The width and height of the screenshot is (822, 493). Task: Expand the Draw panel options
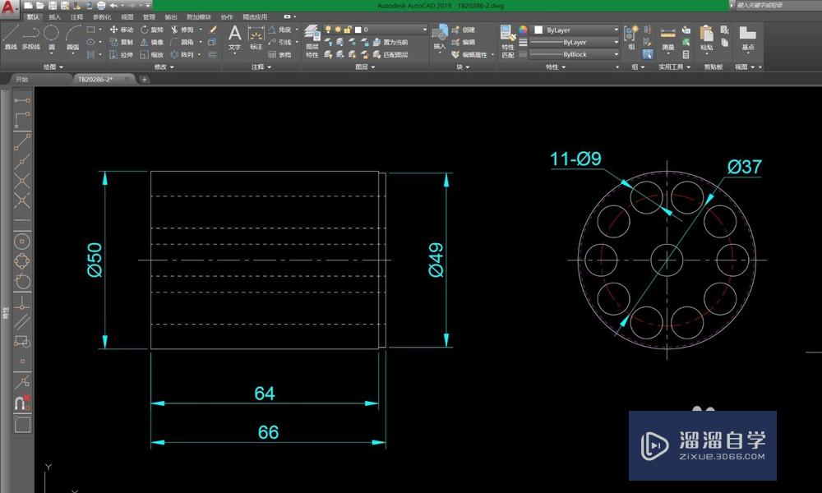click(53, 67)
